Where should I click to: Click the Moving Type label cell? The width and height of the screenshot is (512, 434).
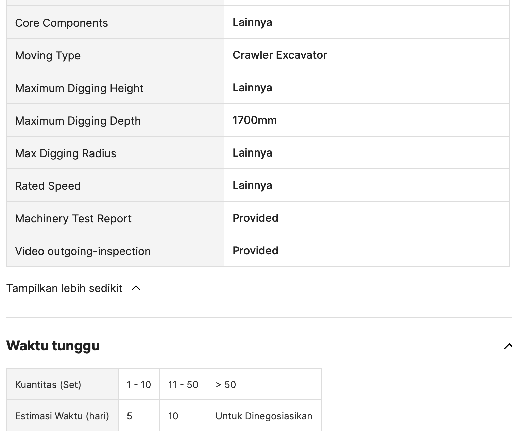point(115,55)
